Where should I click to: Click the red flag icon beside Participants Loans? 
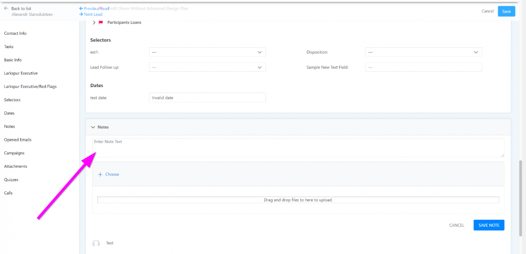click(101, 22)
